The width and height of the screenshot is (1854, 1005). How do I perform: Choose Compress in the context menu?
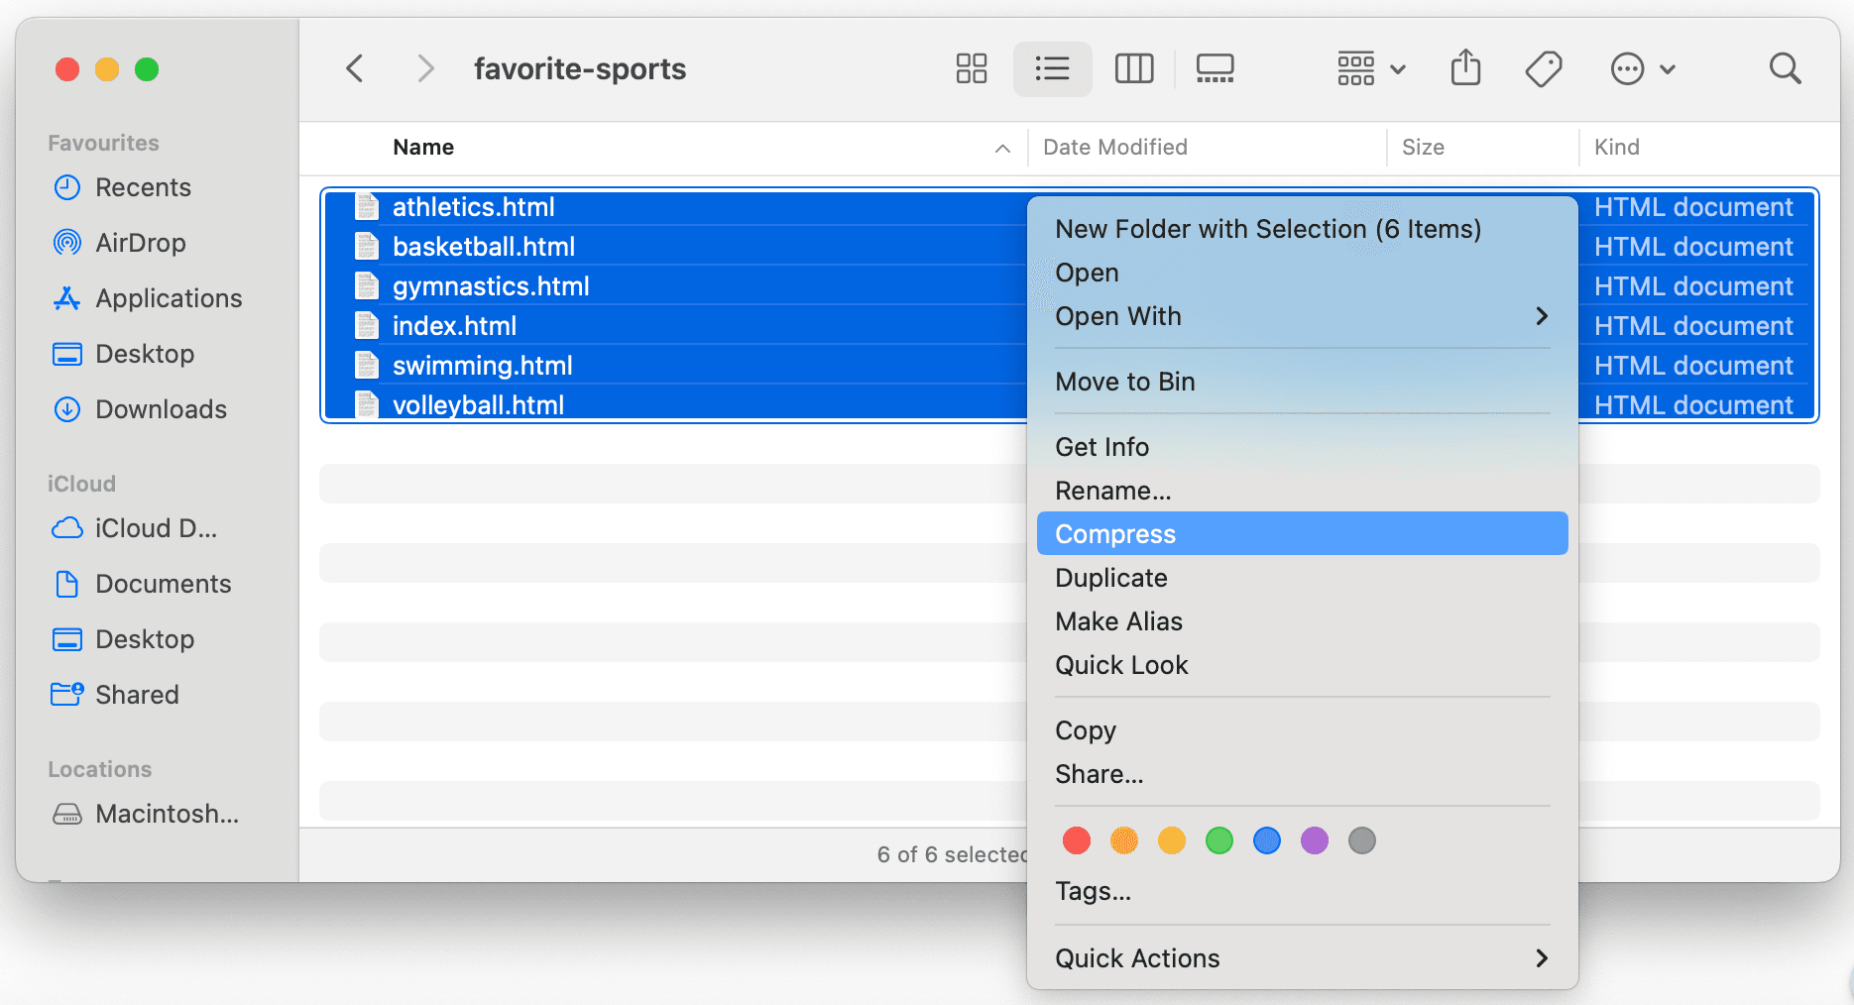click(1302, 533)
